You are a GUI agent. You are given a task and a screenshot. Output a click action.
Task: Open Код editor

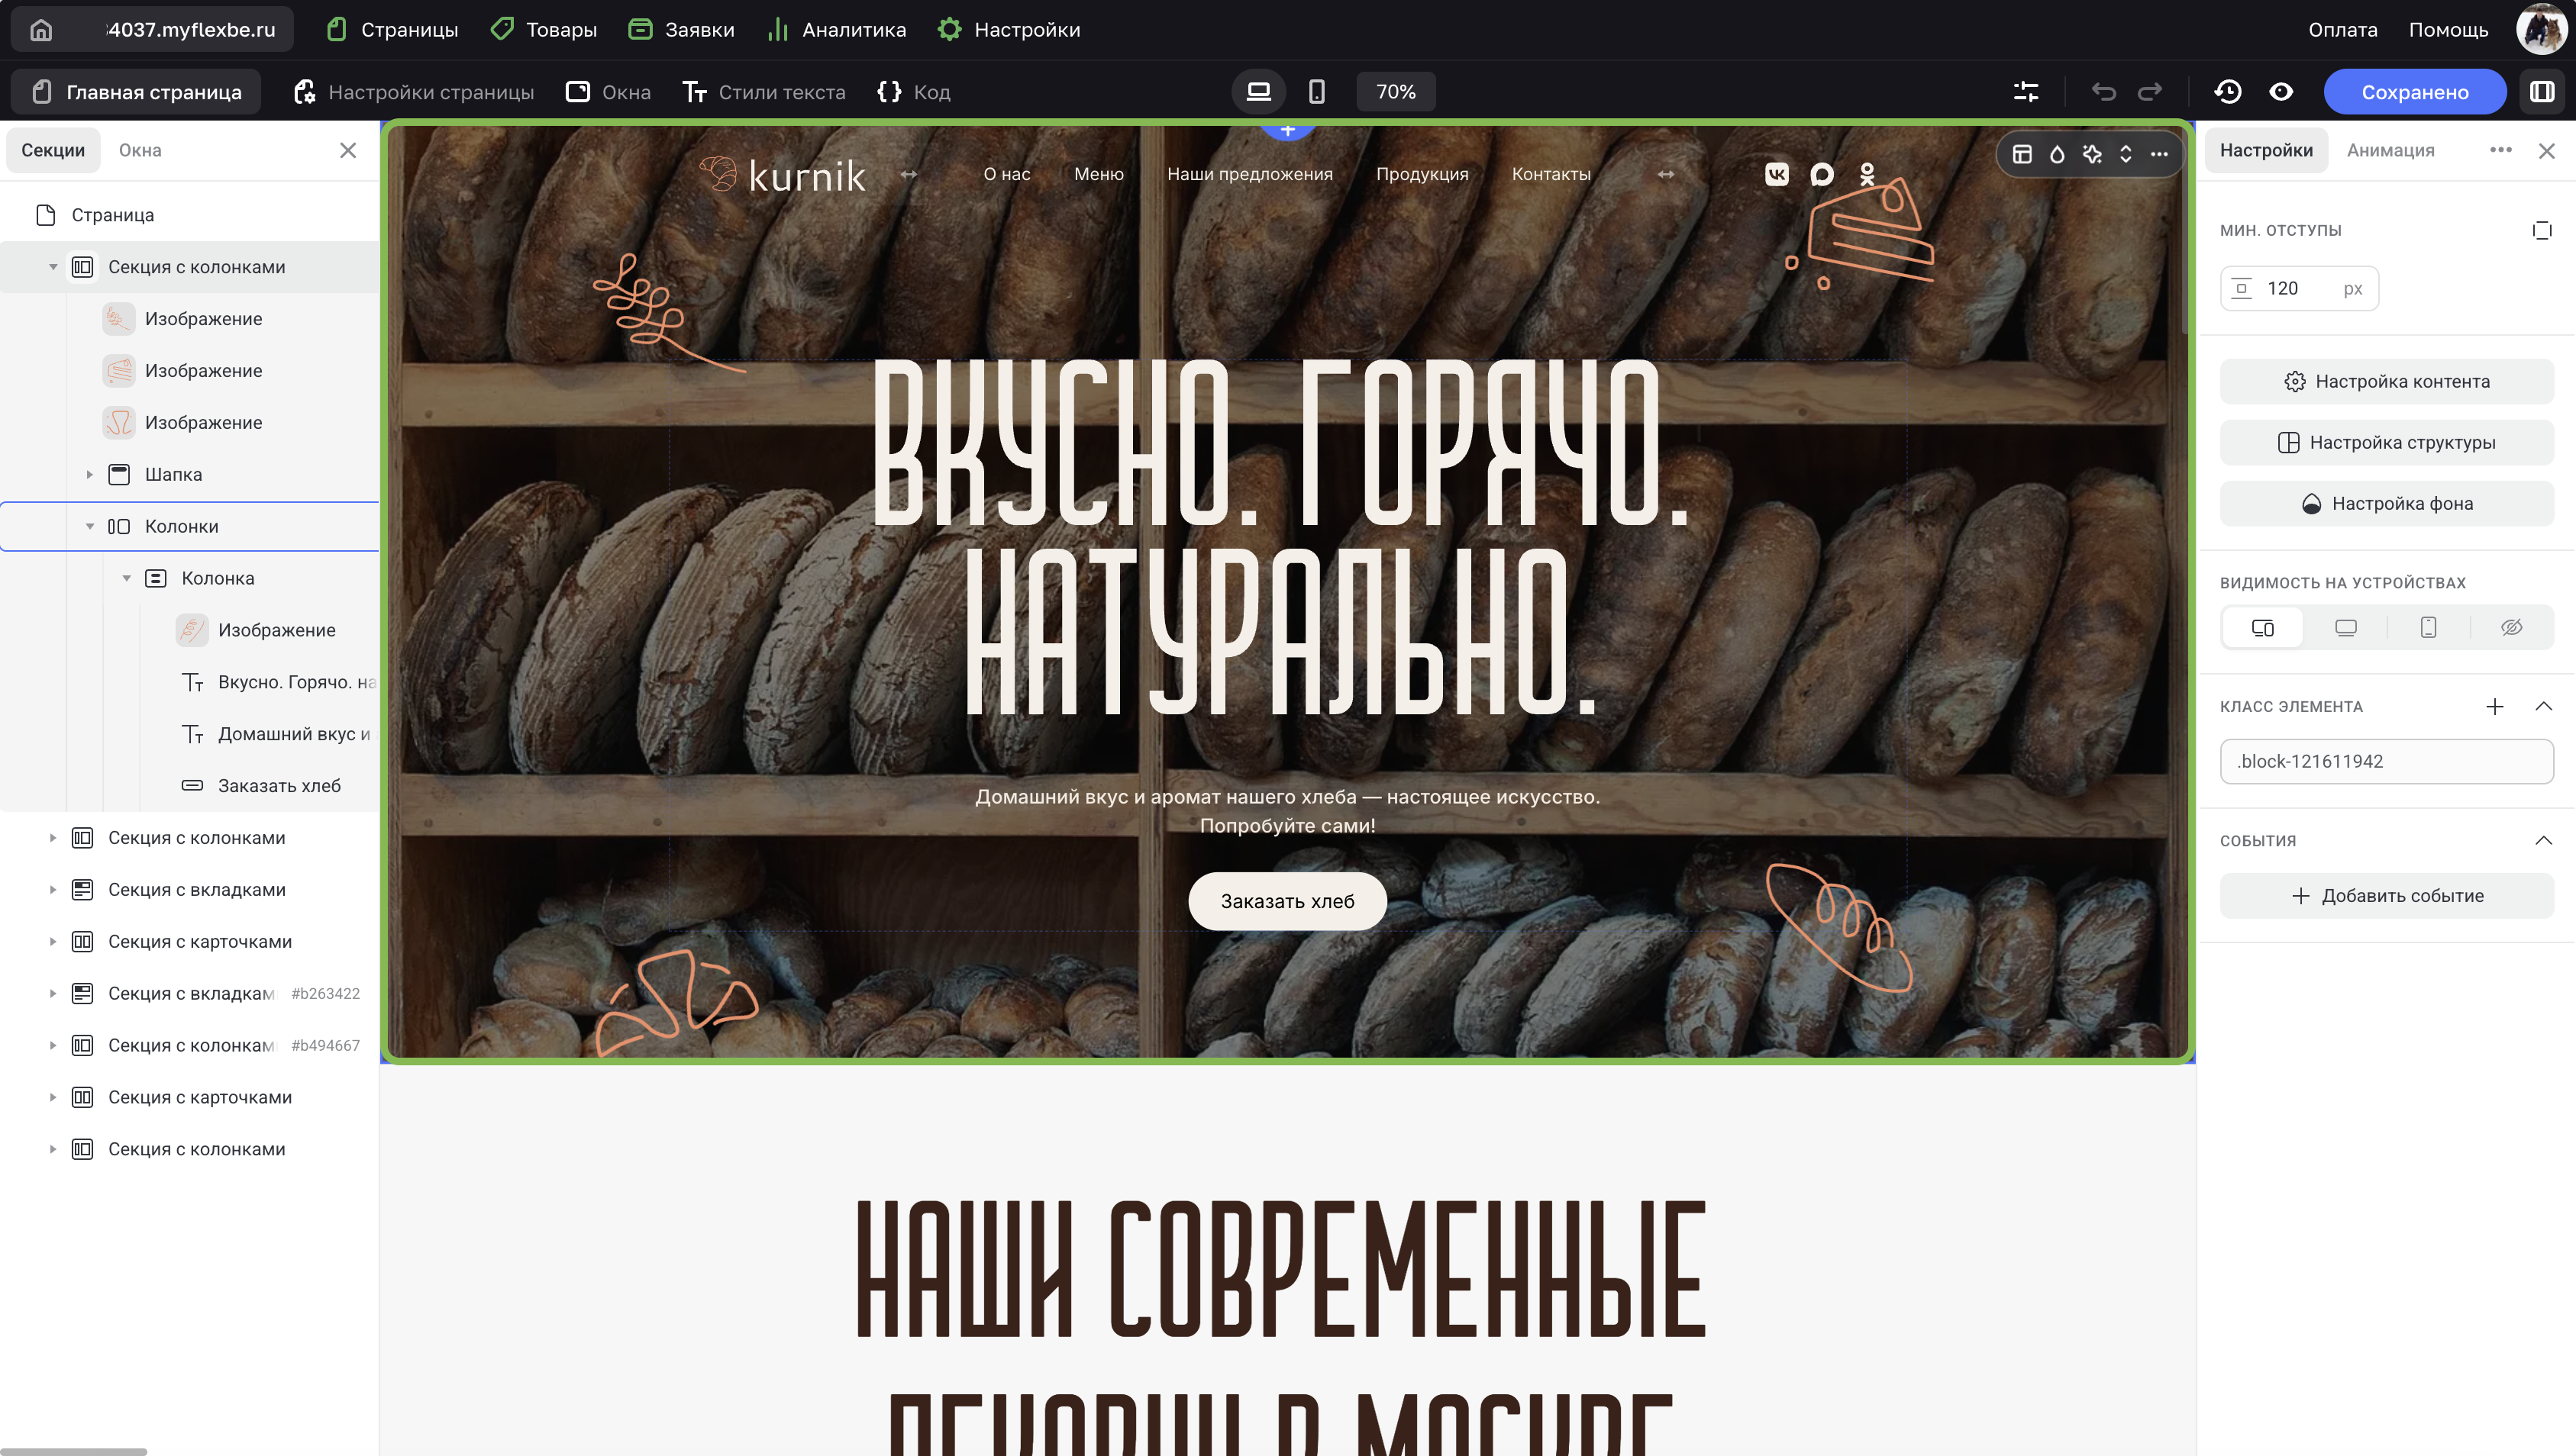tap(913, 92)
